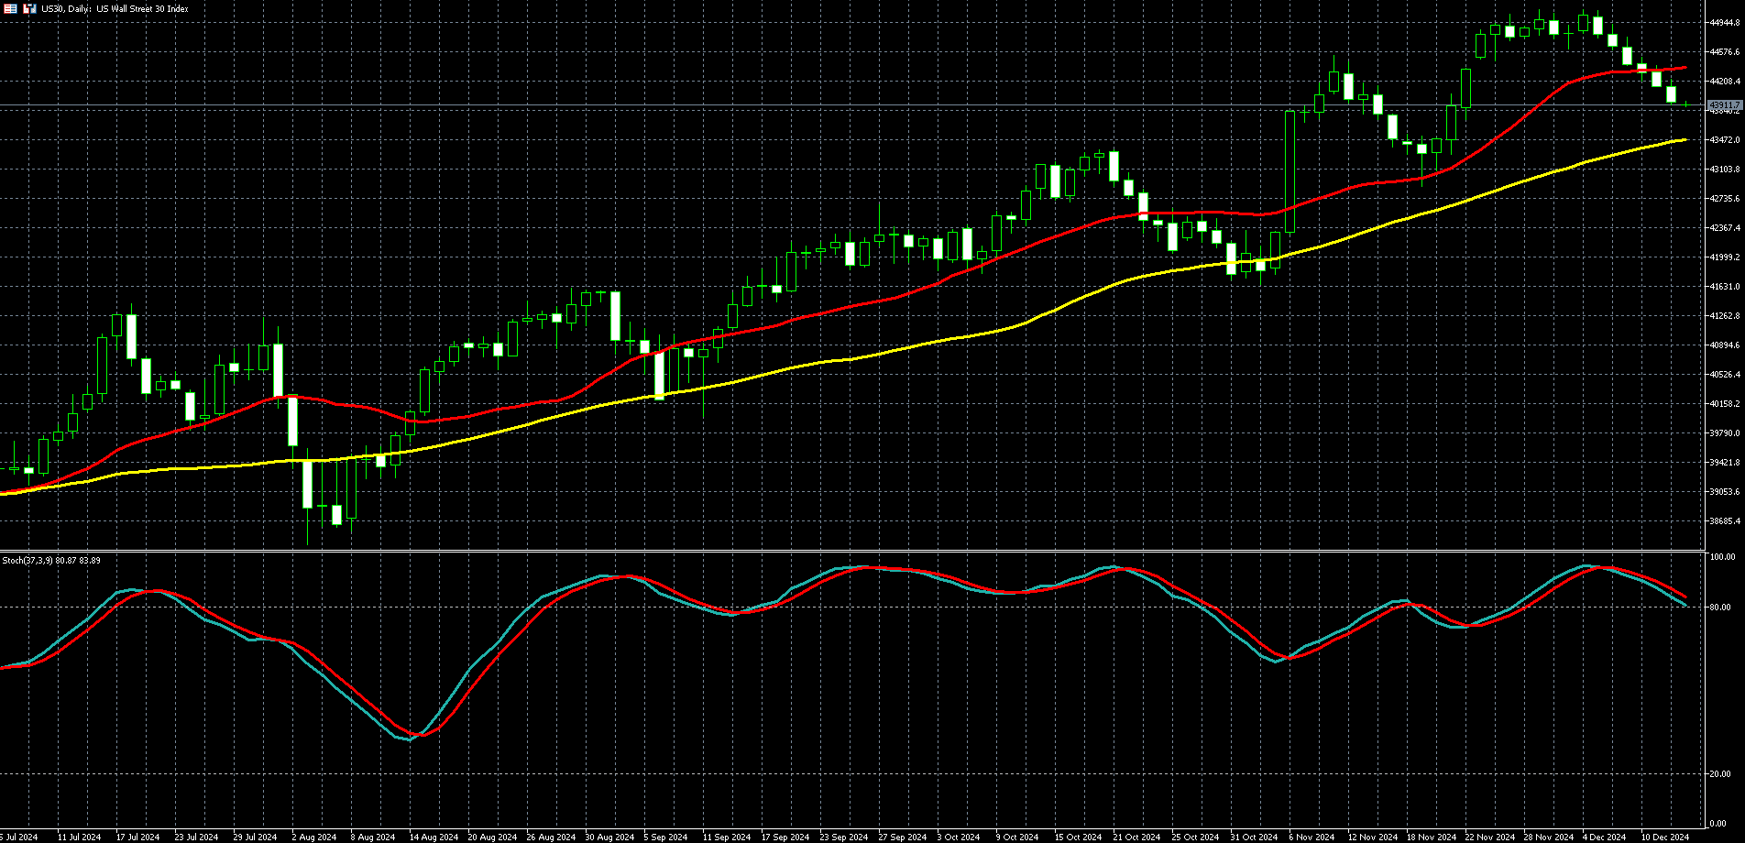Click the divider between price chart and stochastic
This screenshot has width=1745, height=843.
[x=852, y=551]
